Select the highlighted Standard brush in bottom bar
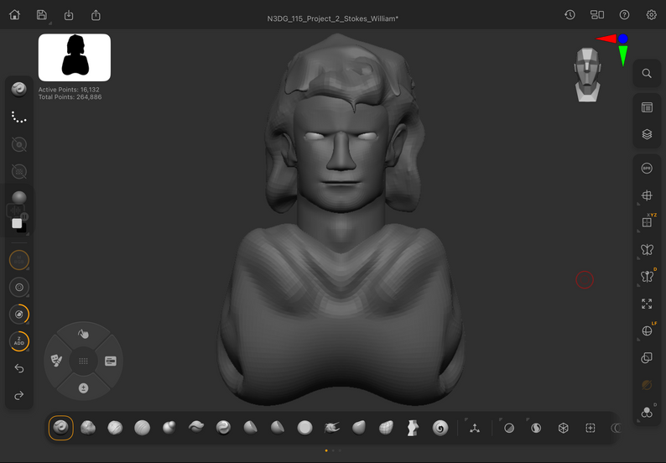Viewport: 666px width, 463px height. tap(60, 428)
